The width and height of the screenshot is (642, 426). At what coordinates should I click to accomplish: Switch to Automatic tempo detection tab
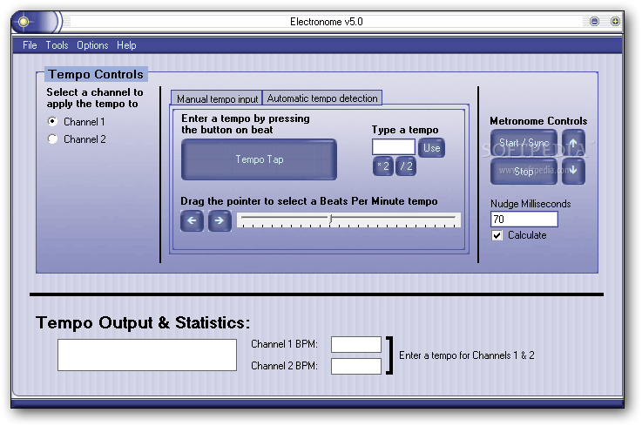[x=322, y=98]
